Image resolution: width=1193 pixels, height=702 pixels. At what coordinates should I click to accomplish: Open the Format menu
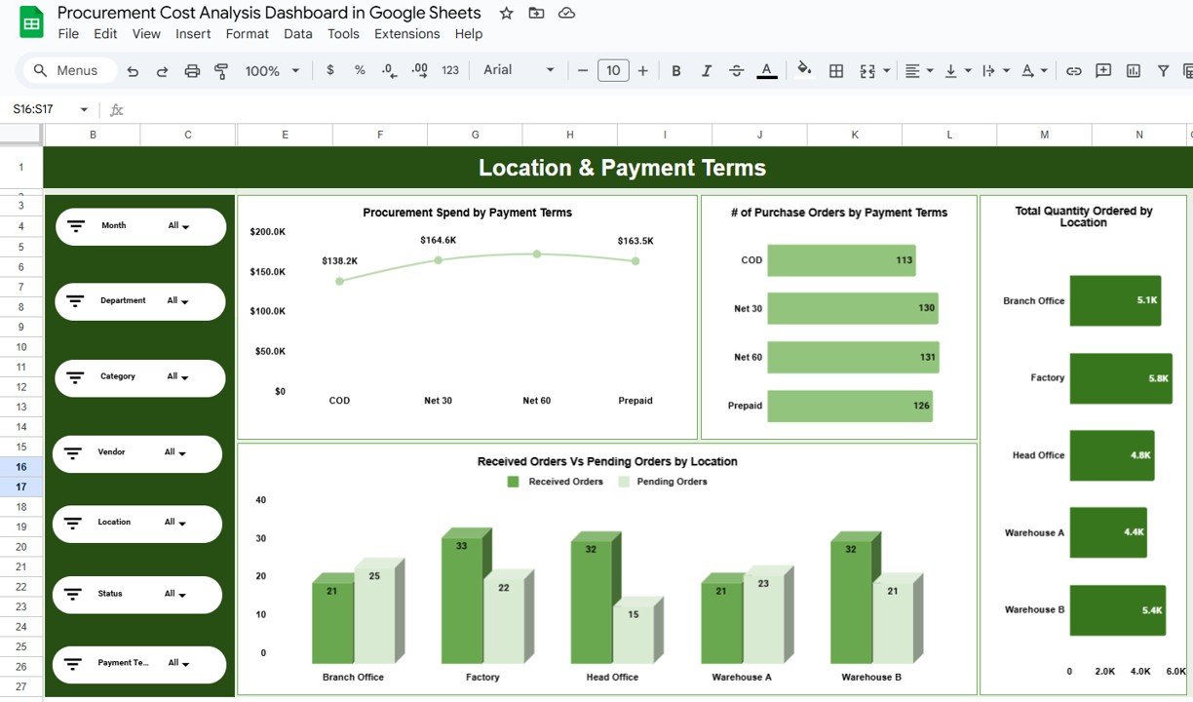[x=247, y=33]
